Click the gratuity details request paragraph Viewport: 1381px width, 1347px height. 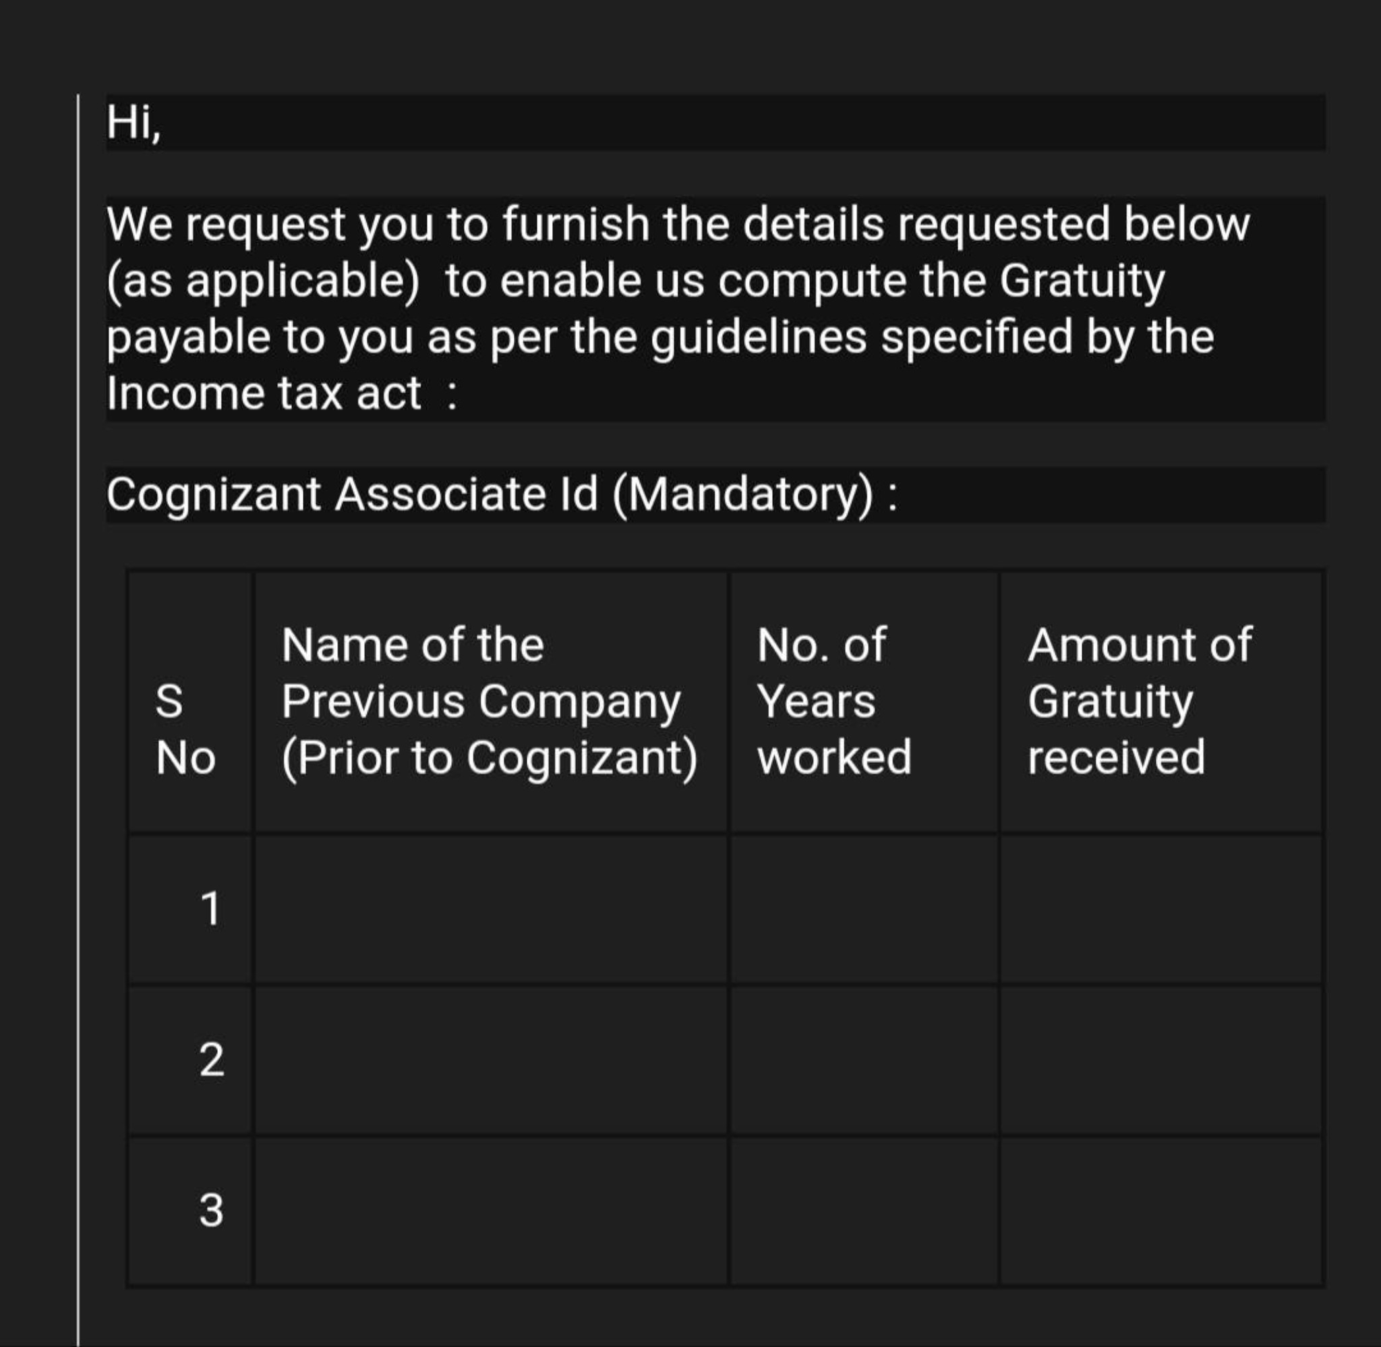pos(715,308)
